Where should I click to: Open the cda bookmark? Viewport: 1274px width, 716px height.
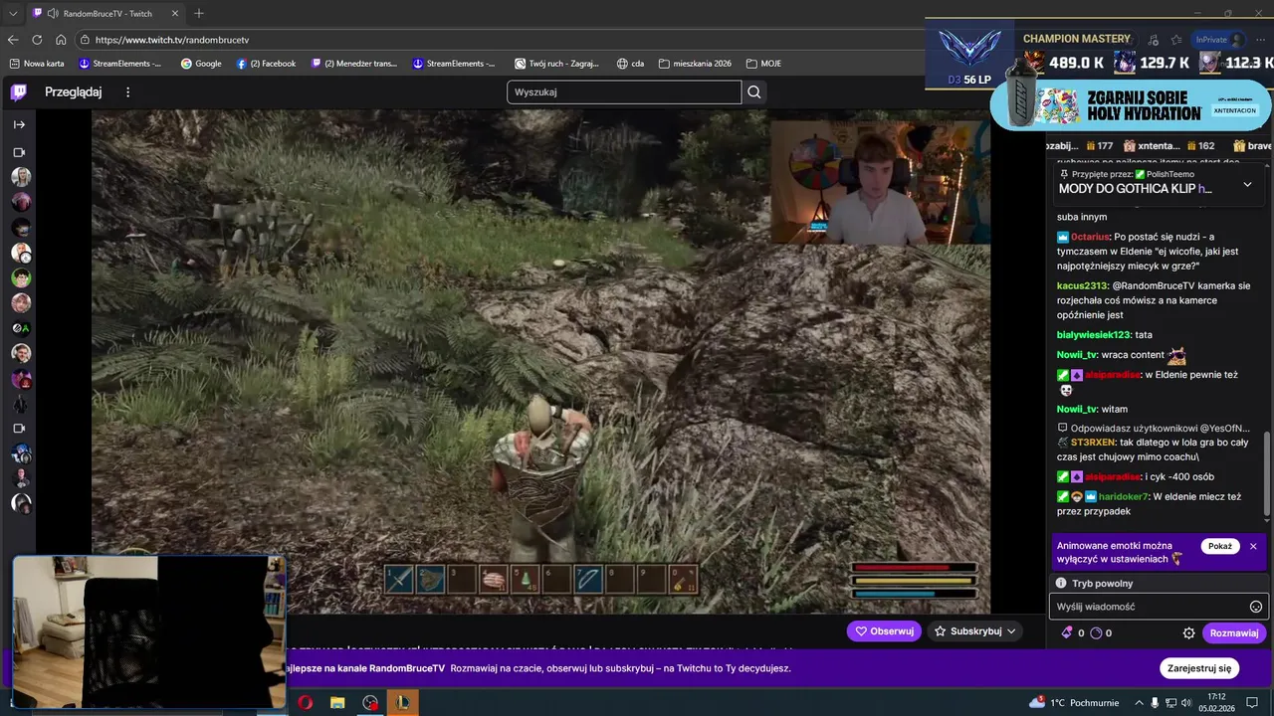630,64
